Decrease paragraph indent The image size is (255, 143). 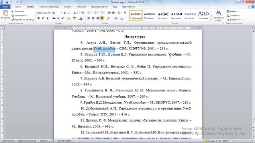[x=109, y=13]
